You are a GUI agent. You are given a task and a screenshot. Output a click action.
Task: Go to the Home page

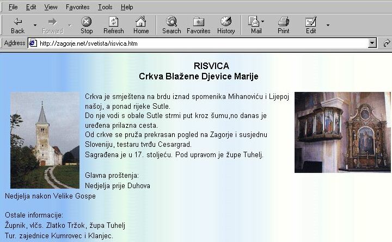[141, 25]
